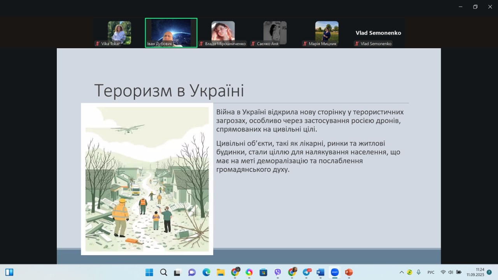
Task: Open PowerPoint from the taskbar
Action: click(349, 272)
